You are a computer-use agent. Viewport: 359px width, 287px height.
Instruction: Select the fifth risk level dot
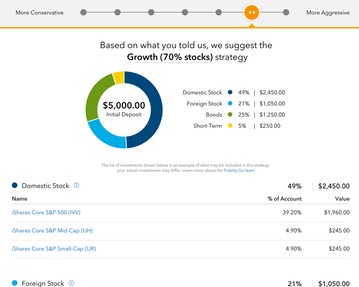tap(219, 12)
